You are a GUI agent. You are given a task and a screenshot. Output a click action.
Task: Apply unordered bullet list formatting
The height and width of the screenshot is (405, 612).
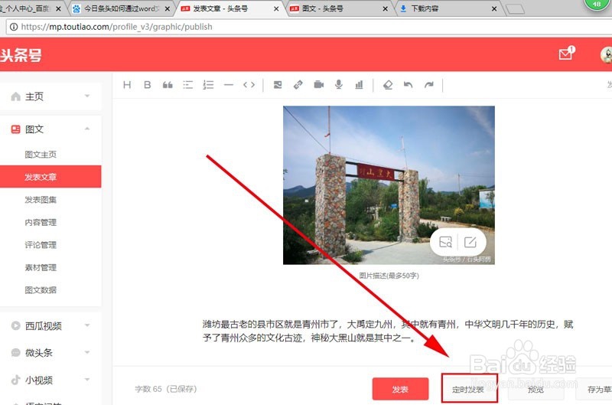tap(187, 85)
